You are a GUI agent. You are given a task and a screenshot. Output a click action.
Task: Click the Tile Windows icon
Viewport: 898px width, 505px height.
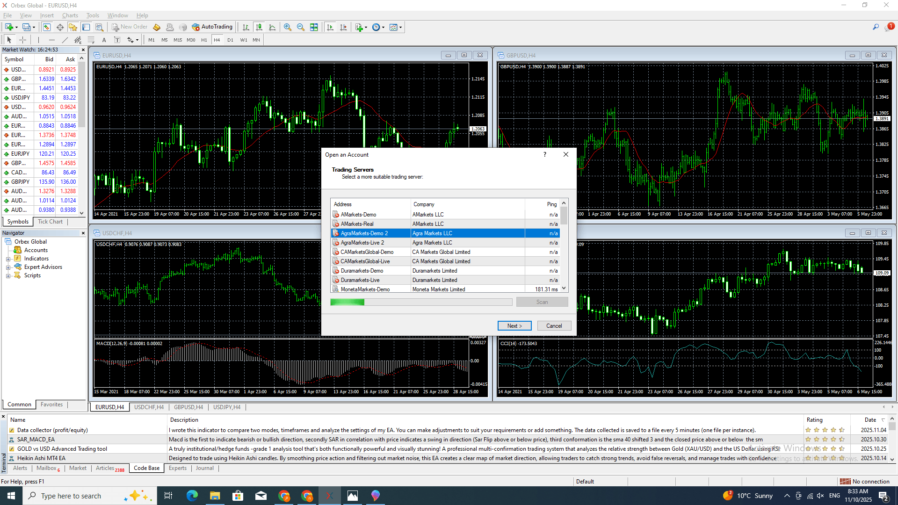pos(314,27)
